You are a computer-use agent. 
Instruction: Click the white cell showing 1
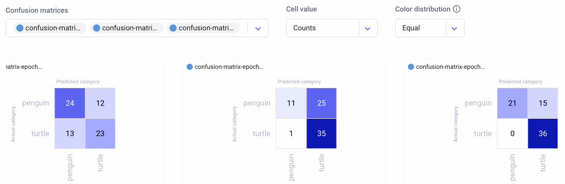point(291,134)
